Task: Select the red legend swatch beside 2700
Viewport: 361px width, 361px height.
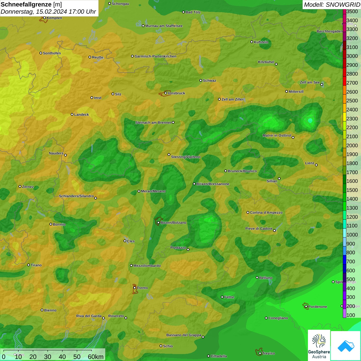Action: point(344,81)
